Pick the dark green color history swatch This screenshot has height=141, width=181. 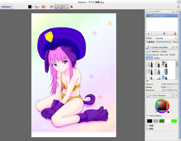pyautogui.click(x=162, y=121)
